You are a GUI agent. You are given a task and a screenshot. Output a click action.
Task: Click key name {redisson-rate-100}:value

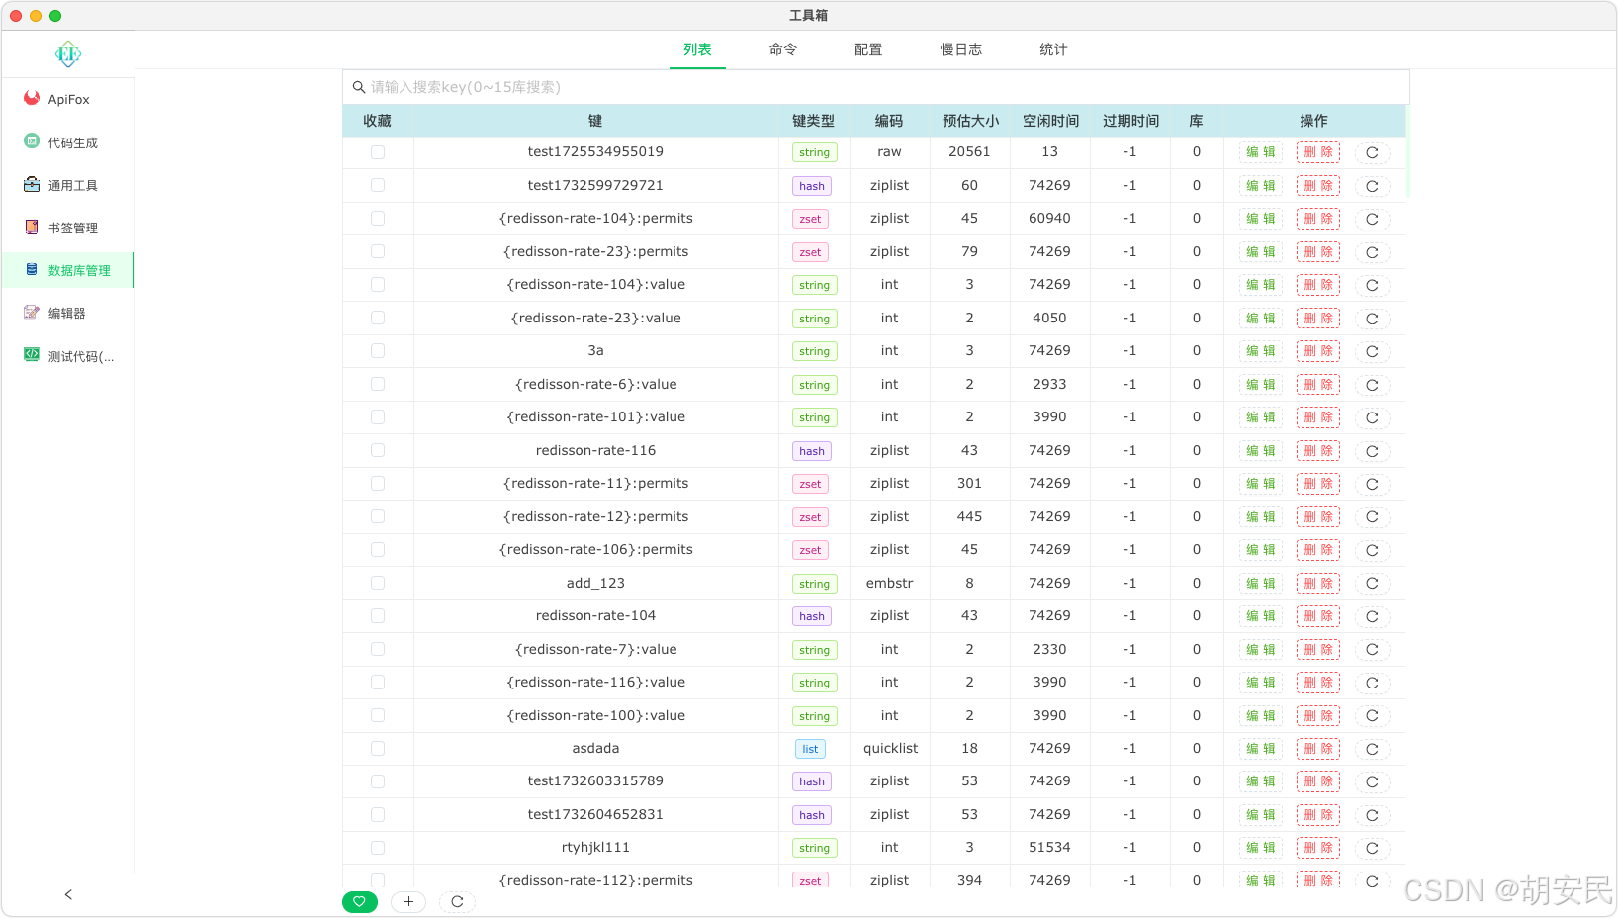(595, 715)
